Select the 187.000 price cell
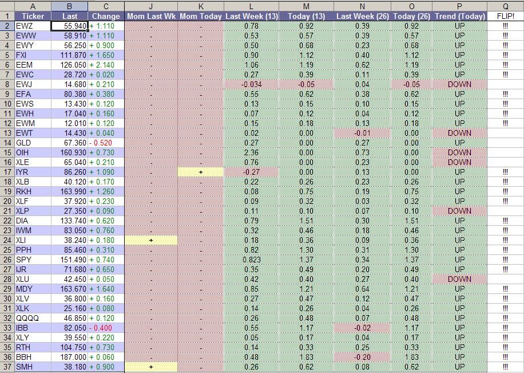This screenshot has height=373, width=524. 70,357
